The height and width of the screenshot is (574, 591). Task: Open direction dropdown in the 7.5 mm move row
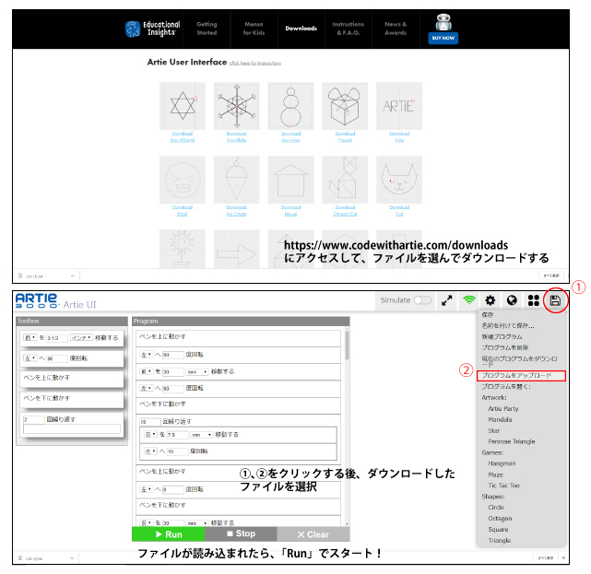(x=150, y=434)
